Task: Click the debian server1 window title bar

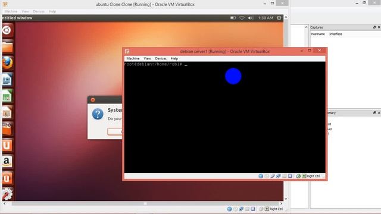Action: pyautogui.click(x=225, y=52)
